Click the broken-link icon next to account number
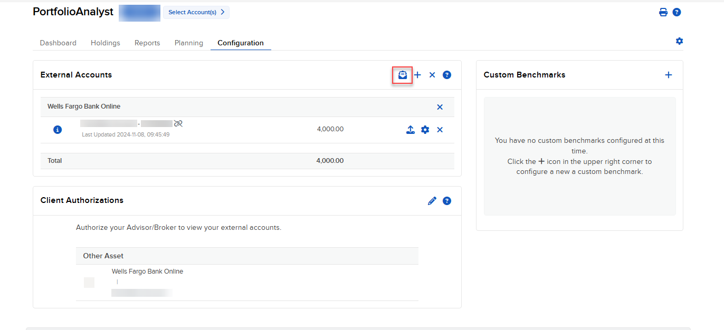The width and height of the screenshot is (724, 330). [x=178, y=123]
